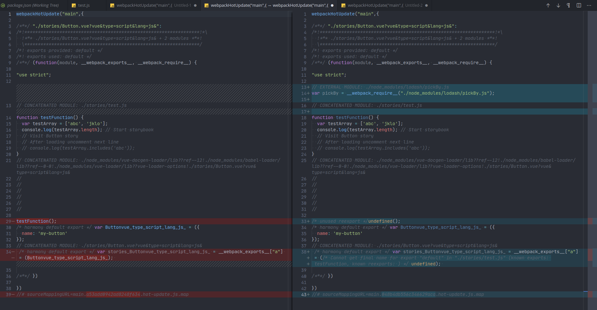Toggle the unsaved indicator dot on Untitled-1

(196, 5)
